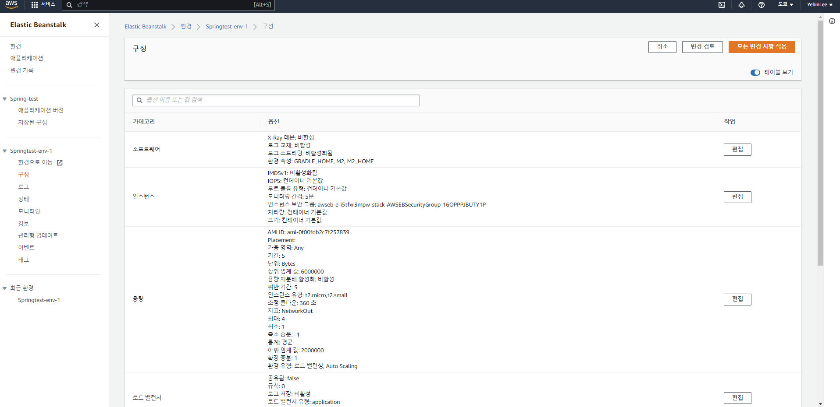Go to 환경 in the sidebar
Viewport: 840px width, 407px height.
[x=16, y=46]
